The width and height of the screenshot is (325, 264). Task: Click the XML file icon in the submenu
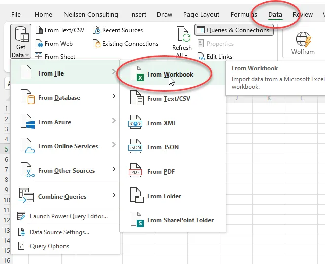click(136, 122)
